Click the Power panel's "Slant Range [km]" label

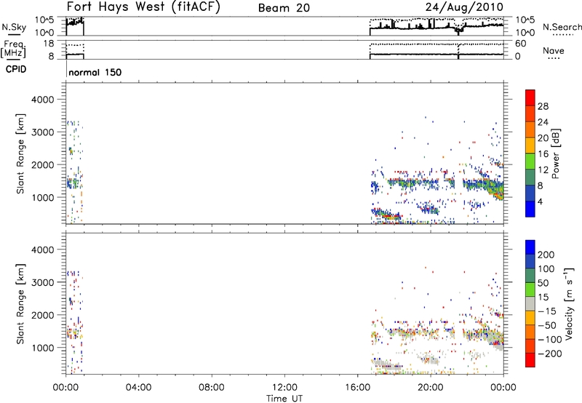[20, 153]
